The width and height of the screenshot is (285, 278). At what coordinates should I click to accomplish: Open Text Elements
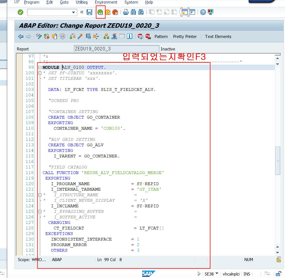click(218, 37)
